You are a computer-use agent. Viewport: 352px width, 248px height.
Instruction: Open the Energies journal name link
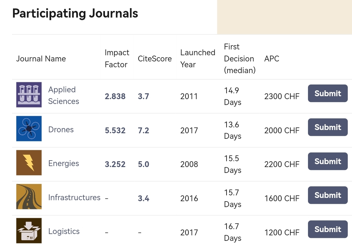pyautogui.click(x=64, y=163)
